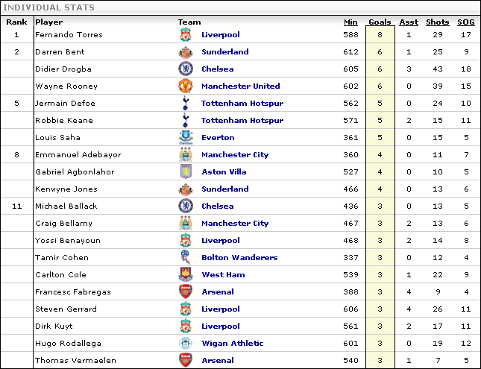Open the Wigan Athletic team link
The height and width of the screenshot is (369, 481).
pyautogui.click(x=233, y=343)
